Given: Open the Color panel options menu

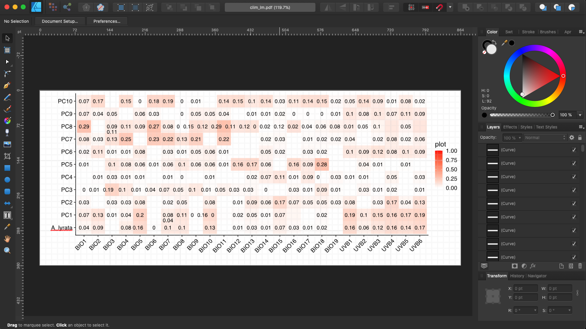Looking at the screenshot, I should click(582, 32).
